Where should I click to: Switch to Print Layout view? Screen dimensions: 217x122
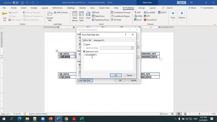179,114
